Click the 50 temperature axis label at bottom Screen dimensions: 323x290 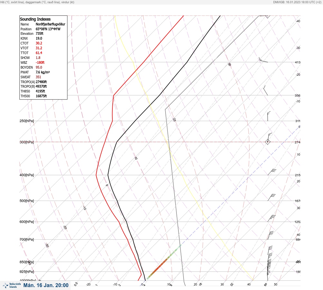click(276, 285)
